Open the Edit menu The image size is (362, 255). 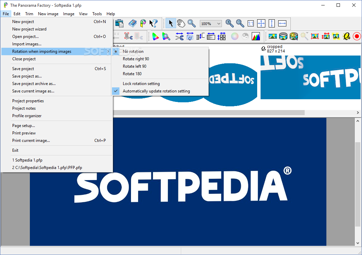pos(17,14)
